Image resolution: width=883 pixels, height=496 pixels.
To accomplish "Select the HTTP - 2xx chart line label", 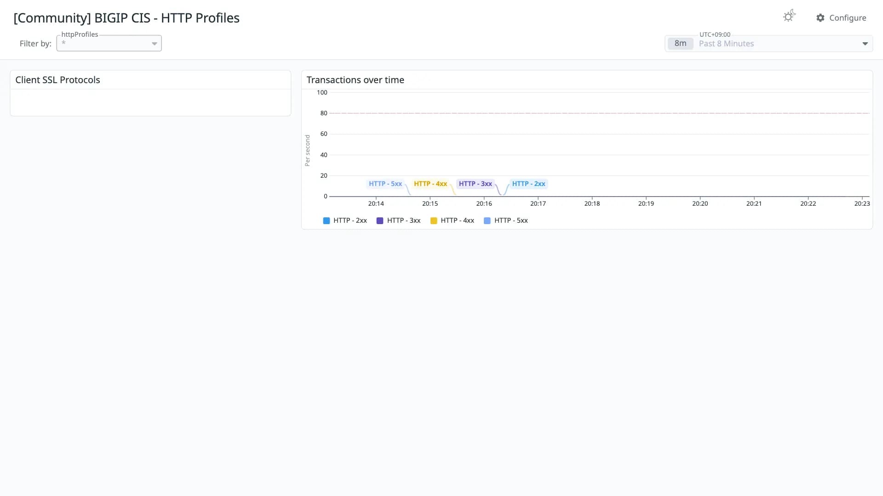I will 528,184.
